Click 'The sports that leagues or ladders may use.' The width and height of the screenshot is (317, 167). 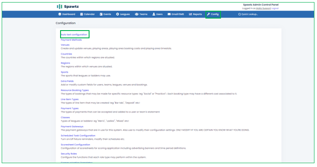[x=86, y=76]
